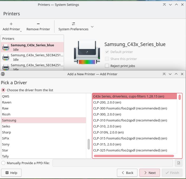Go Back in Add Printer wizard

(127, 173)
